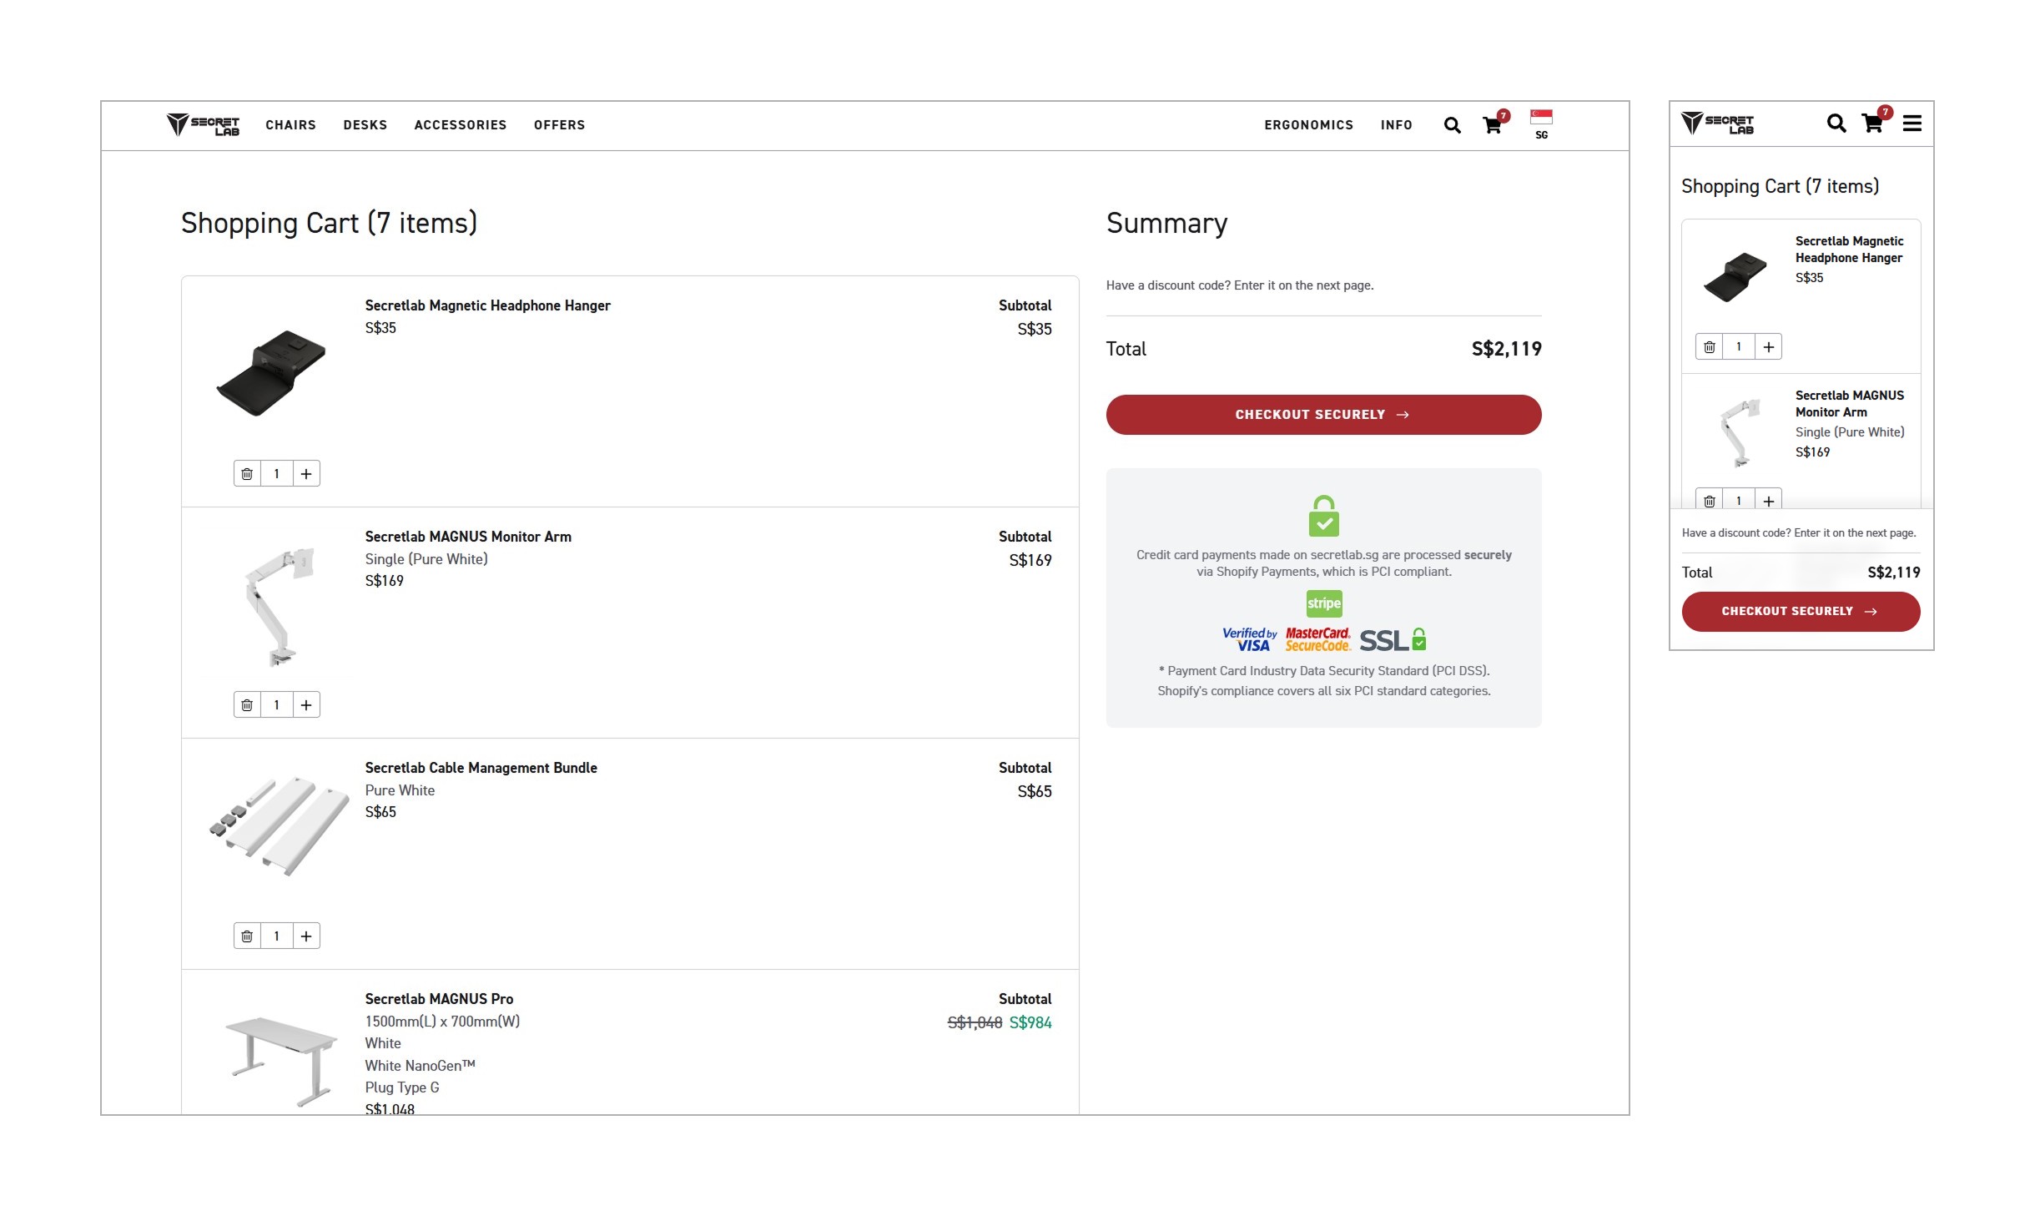The width and height of the screenshot is (2035, 1216).
Task: Click the mobile view search icon
Action: (x=1836, y=124)
